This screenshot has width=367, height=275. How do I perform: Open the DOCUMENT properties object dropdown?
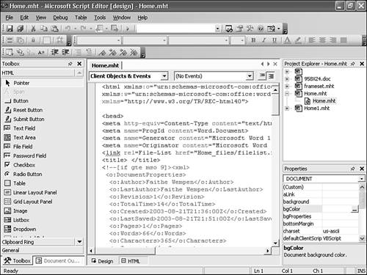coord(362,179)
